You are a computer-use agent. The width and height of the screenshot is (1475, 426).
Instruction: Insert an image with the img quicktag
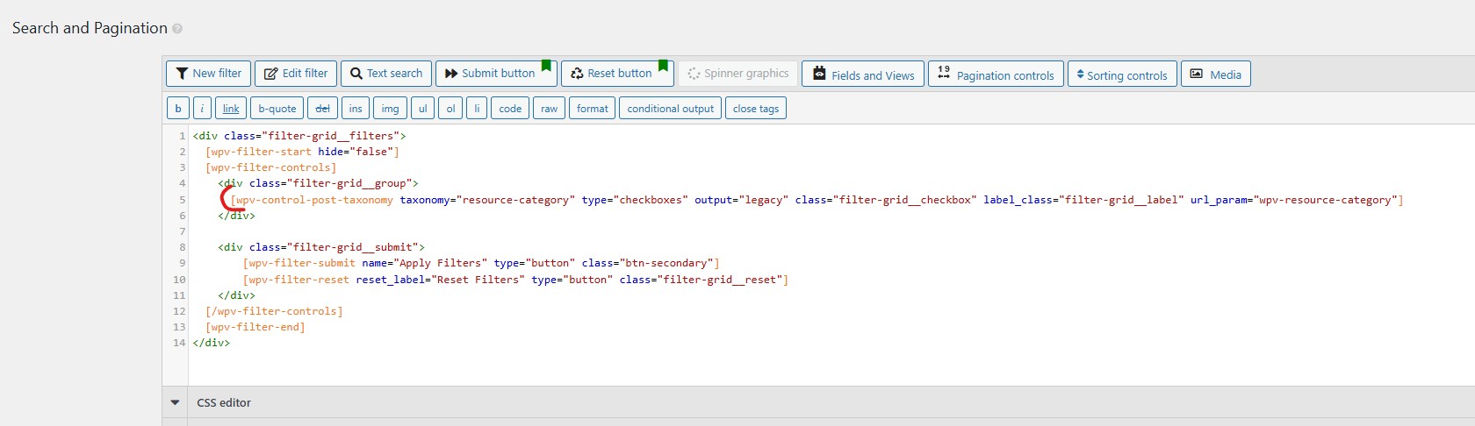pos(390,109)
